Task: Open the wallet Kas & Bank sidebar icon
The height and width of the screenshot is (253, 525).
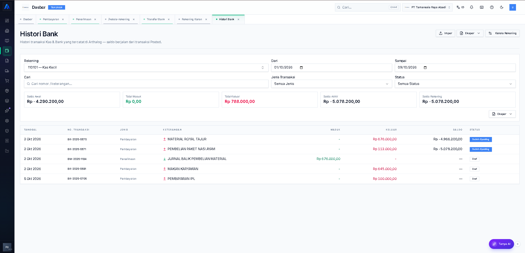Action: click(x=7, y=51)
